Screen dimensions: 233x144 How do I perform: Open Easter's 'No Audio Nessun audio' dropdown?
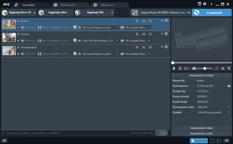100,28
